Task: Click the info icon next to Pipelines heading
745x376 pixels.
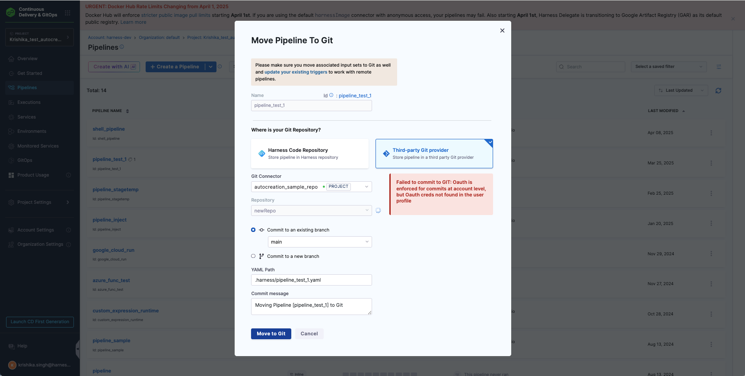Action: click(122, 47)
